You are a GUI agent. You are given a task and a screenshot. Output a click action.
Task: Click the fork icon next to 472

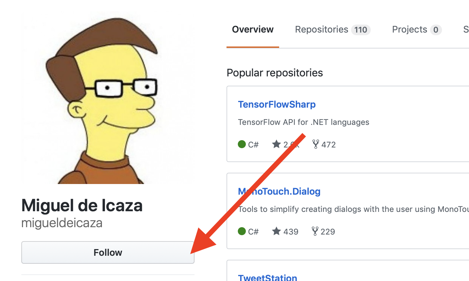315,144
